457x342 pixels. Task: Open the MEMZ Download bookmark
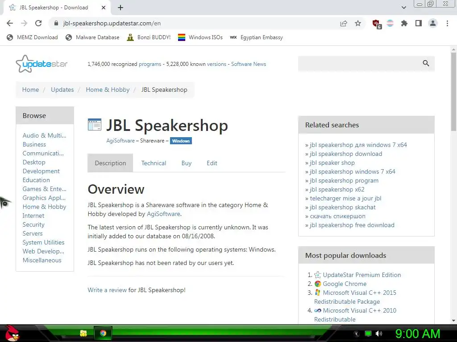[x=32, y=37]
